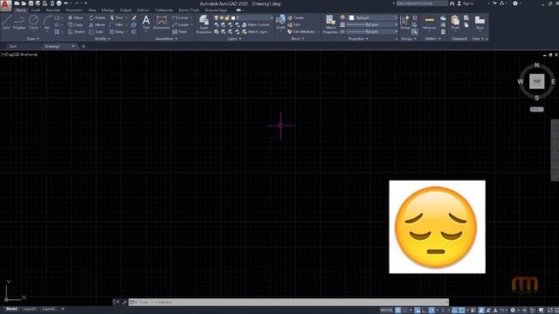Viewport: 559px width, 314px height.
Task: Click the Move tool
Action: [x=76, y=17]
